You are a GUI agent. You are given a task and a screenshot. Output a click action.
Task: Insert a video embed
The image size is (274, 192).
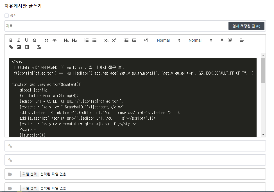[27, 47]
